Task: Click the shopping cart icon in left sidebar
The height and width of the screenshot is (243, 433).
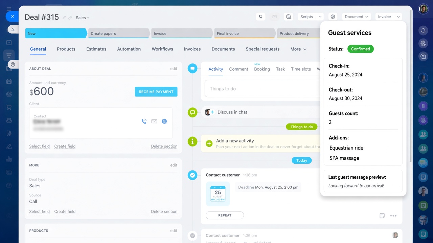Action: pos(9,107)
